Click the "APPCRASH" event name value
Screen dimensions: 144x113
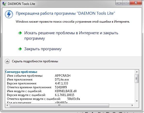pyautogui.click(x=63, y=76)
